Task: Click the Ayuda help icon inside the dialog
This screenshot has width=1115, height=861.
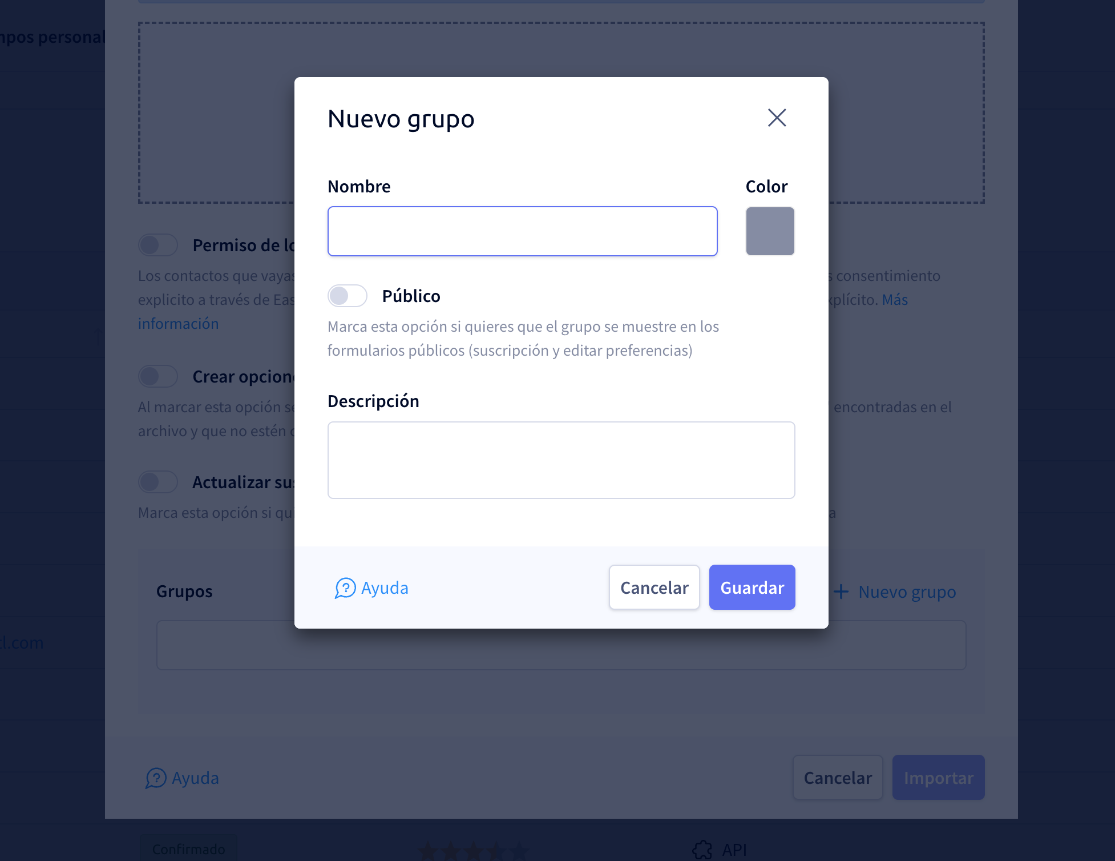Action: tap(345, 588)
